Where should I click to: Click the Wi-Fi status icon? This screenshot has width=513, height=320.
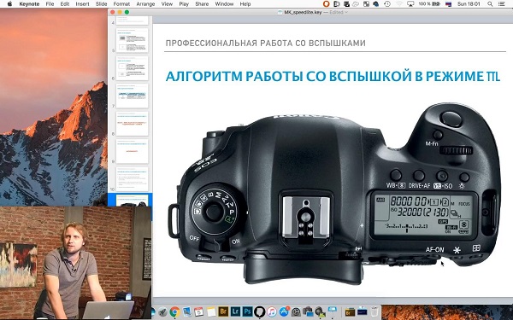pos(399,4)
